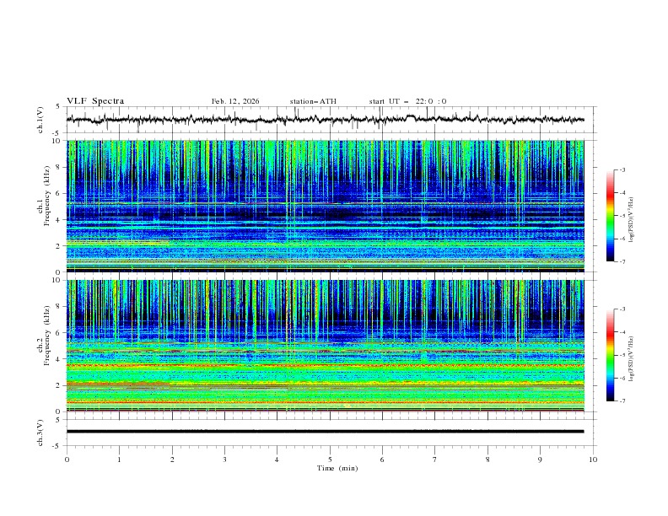Click inside the ch.1 spectrogram panel
The width and height of the screenshot is (668, 516).
[325, 206]
